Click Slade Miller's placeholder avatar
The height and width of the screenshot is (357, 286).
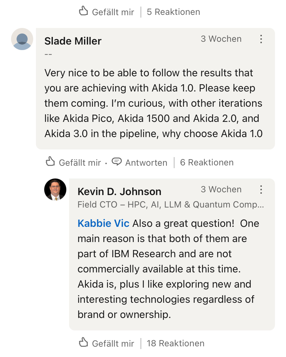coord(22,39)
